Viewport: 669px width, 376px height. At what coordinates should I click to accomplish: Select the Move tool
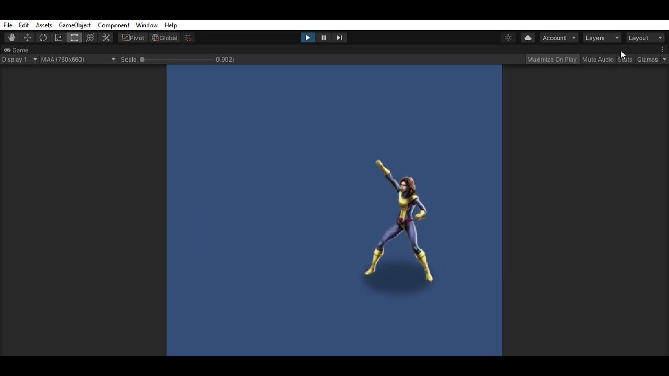point(27,38)
